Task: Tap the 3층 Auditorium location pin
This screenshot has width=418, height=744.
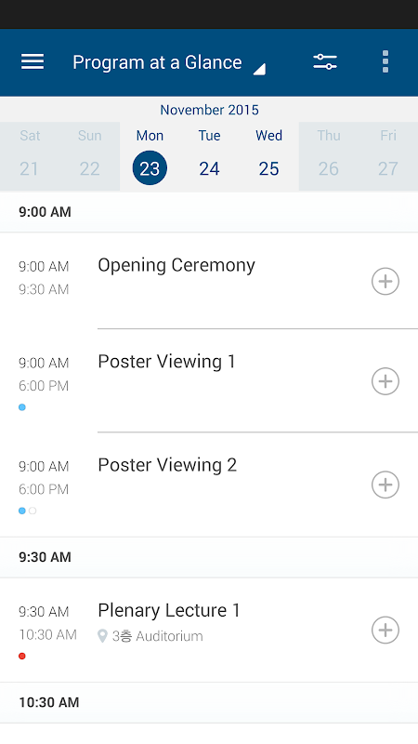Action: pyautogui.click(x=102, y=636)
